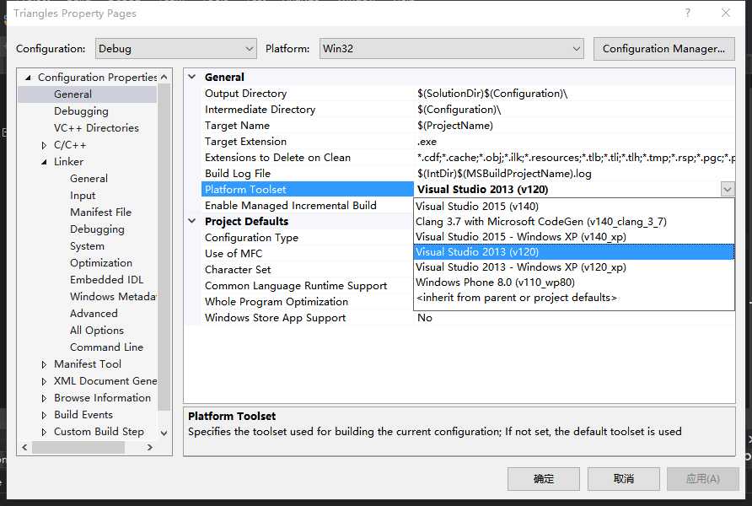
Task: Open the Platform dropdown showing Win32
Action: tap(451, 48)
